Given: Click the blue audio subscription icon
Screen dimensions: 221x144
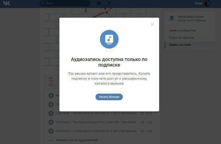Looking at the screenshot, I should pos(109,39).
